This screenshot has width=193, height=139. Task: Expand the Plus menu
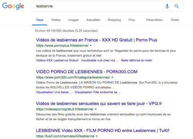pos(132,20)
